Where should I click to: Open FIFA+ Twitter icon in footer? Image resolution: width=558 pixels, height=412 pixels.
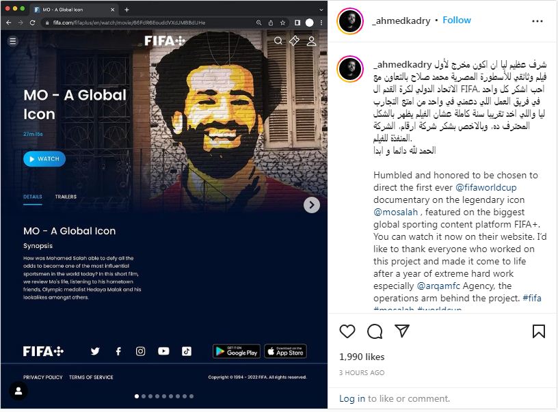(95, 351)
